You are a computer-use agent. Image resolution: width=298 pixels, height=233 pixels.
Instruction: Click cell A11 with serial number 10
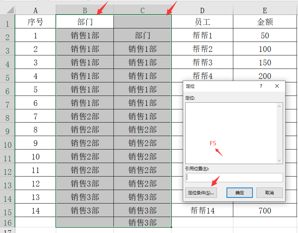[x=35, y=156]
